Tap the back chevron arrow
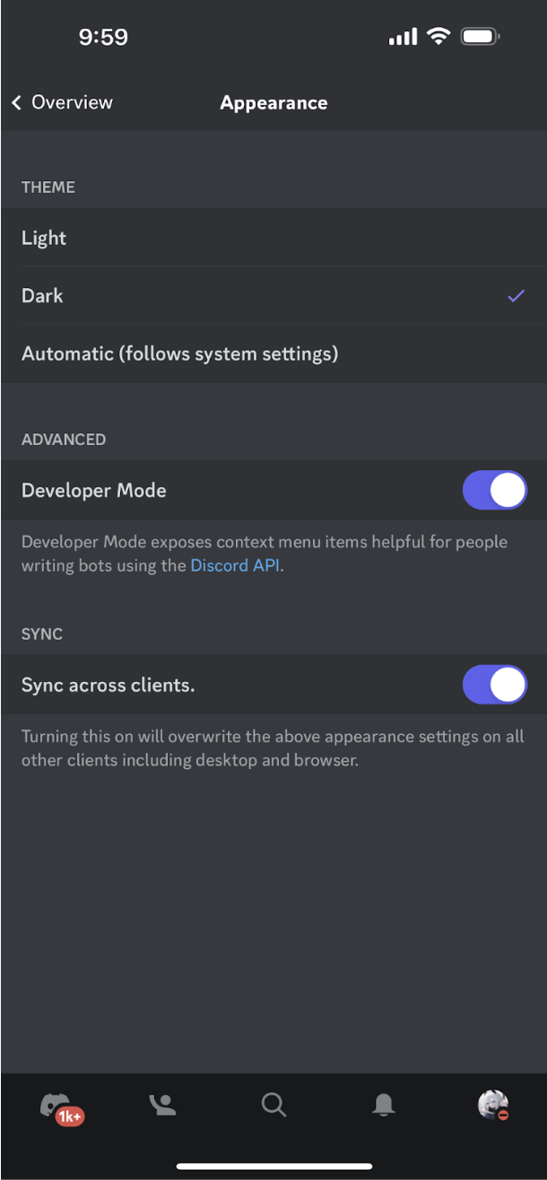 point(16,103)
